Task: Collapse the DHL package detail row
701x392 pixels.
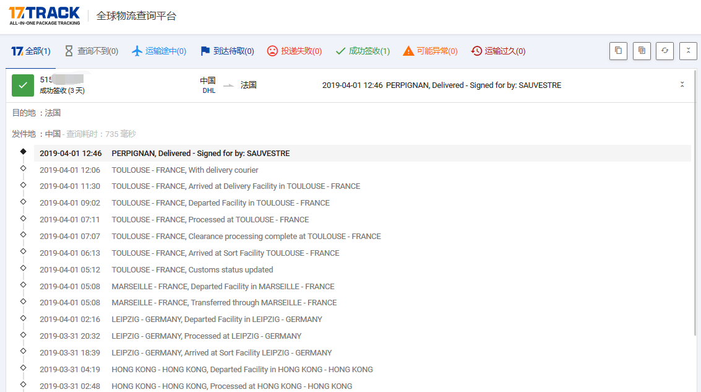Action: click(x=682, y=85)
